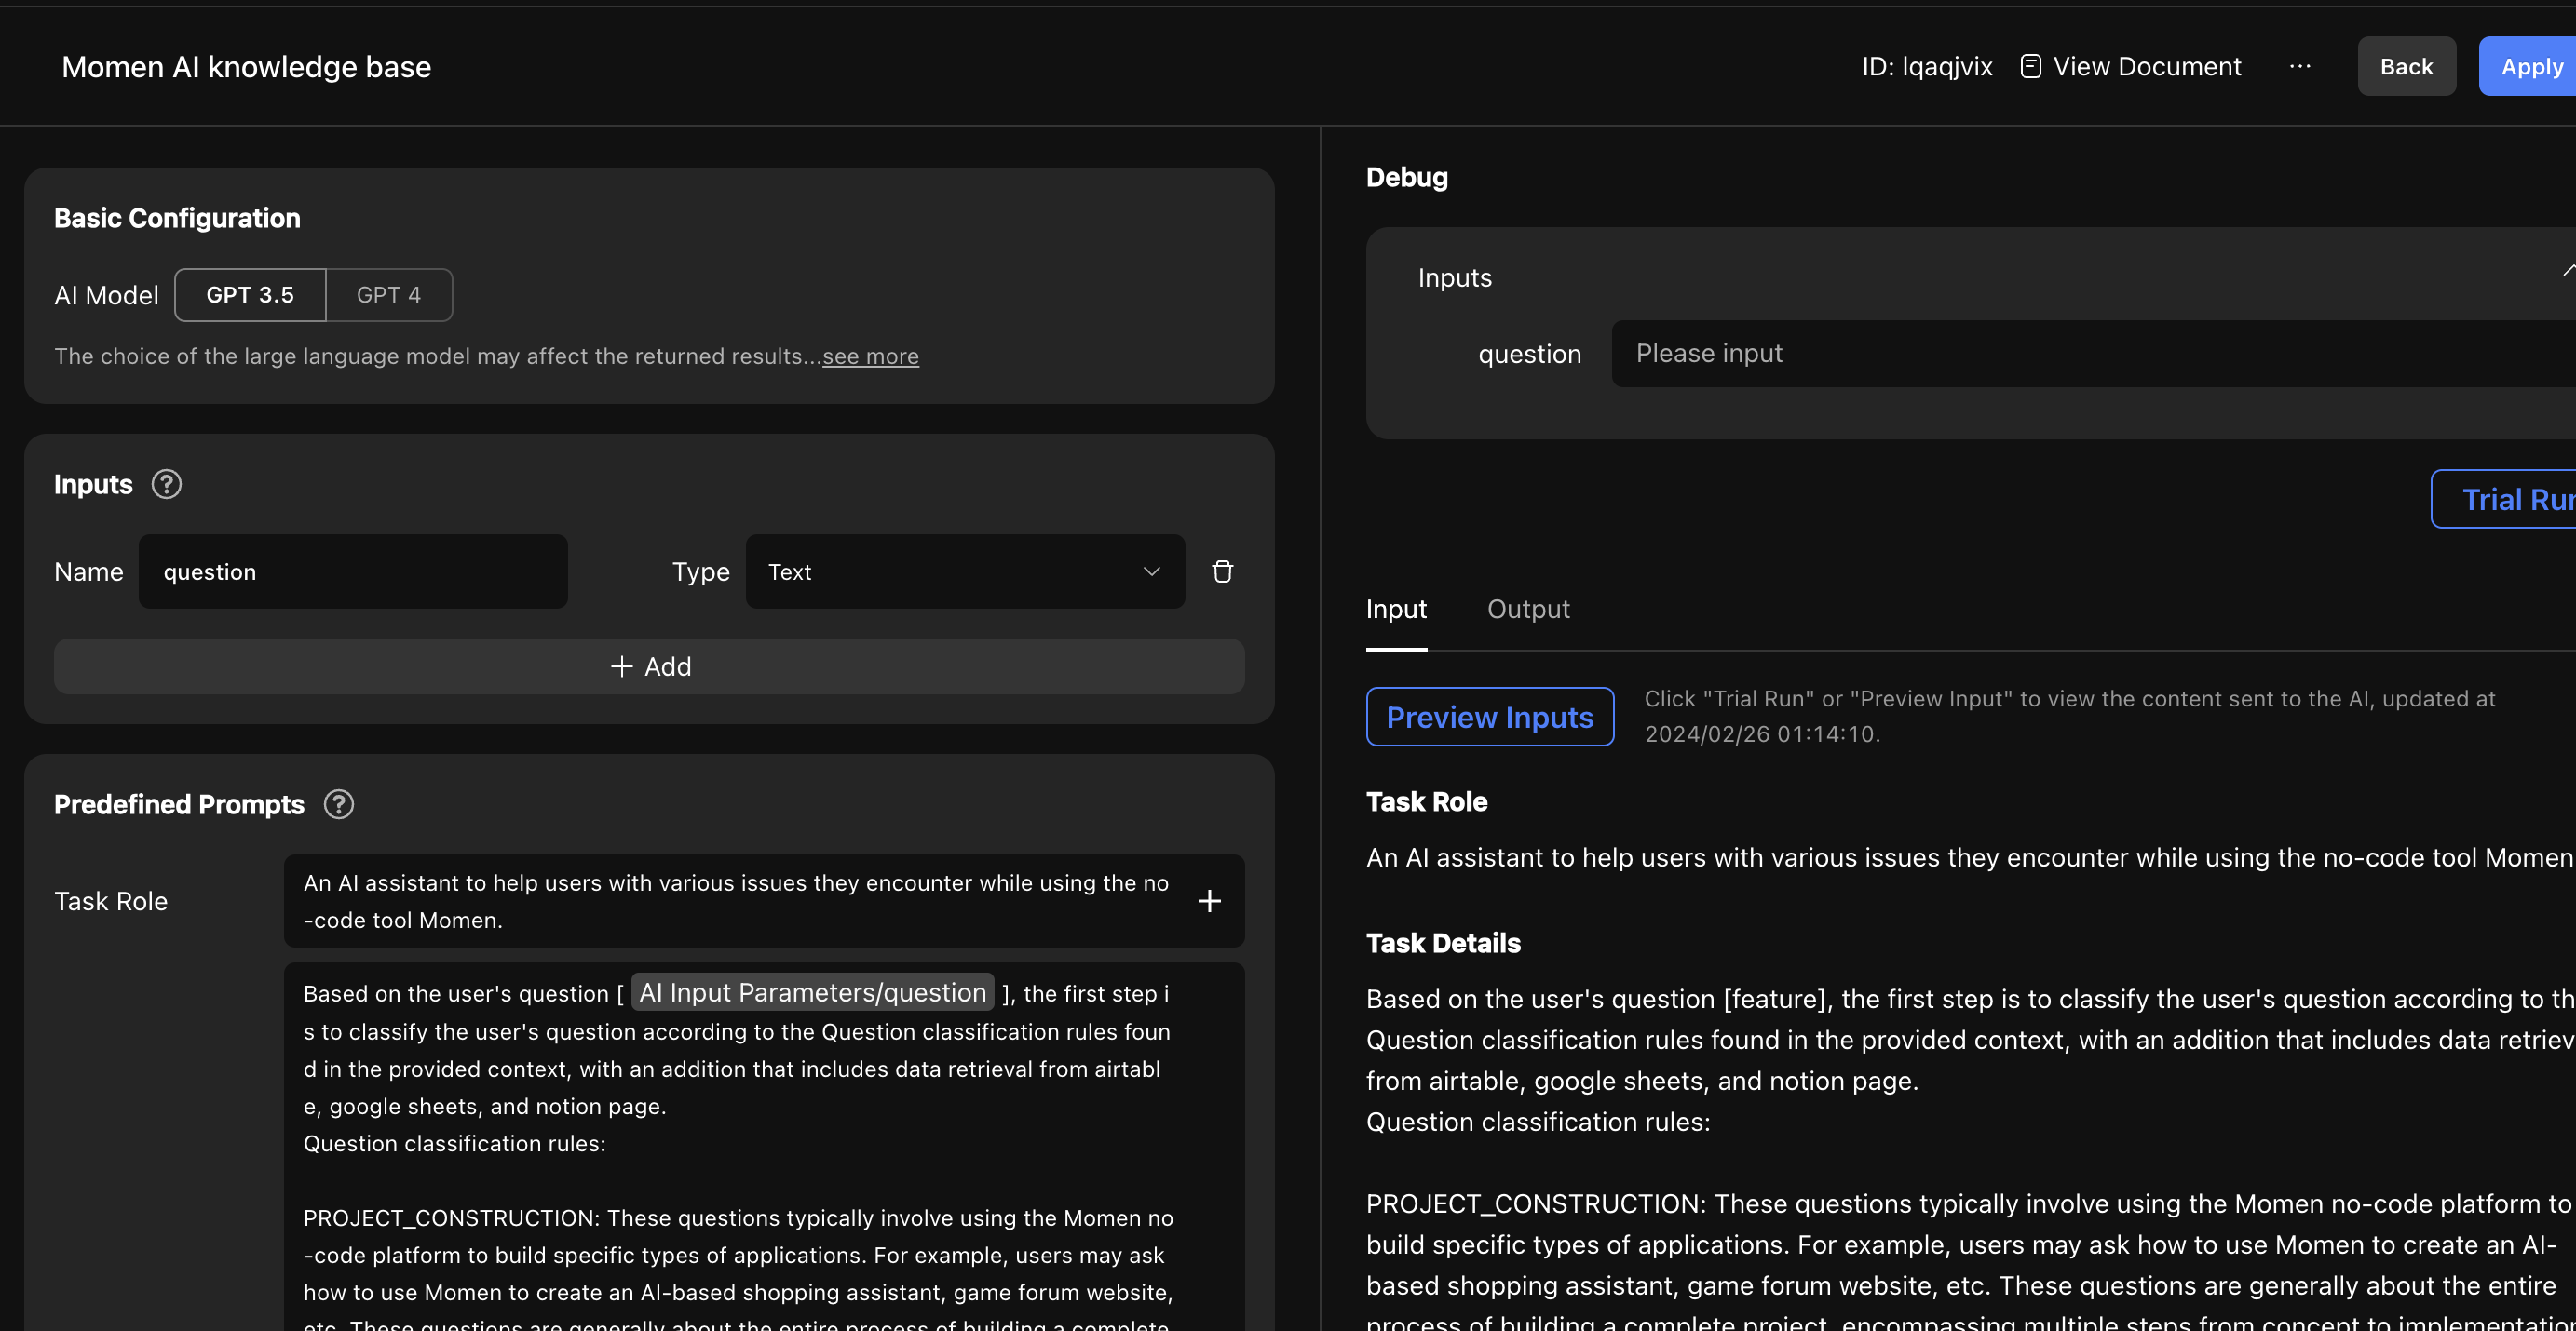This screenshot has height=1331, width=2576.
Task: Click the AI Input Parameters/question chip
Action: [x=812, y=991]
